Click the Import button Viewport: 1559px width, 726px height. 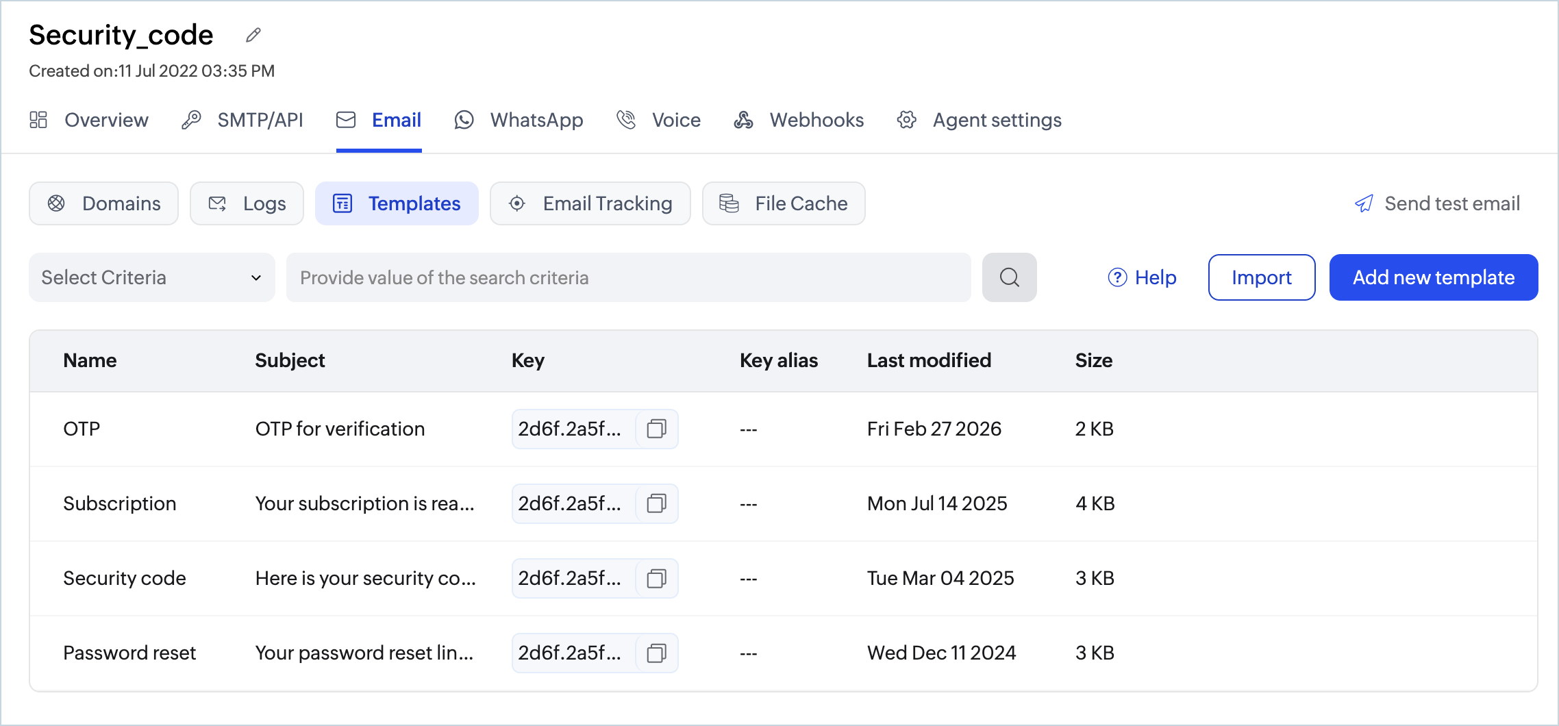[1261, 277]
